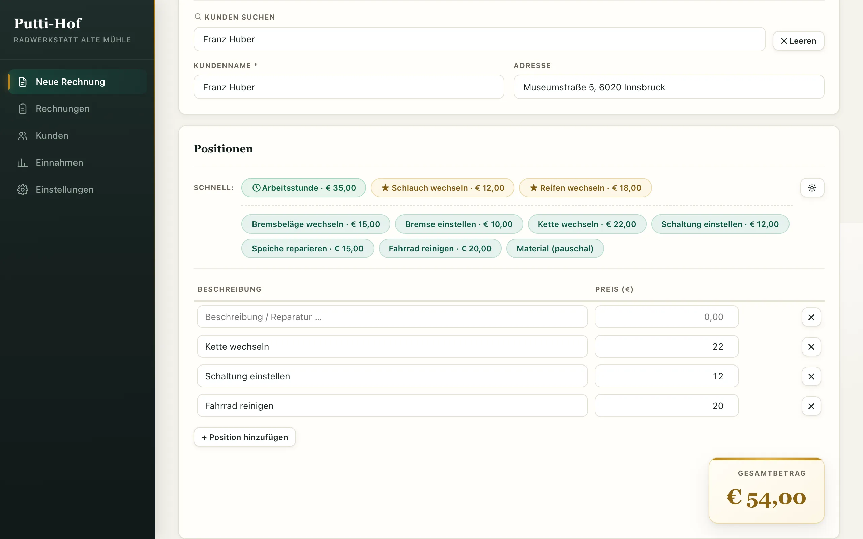Focus the empty Beschreibung / Reparatur field

pyautogui.click(x=392, y=317)
